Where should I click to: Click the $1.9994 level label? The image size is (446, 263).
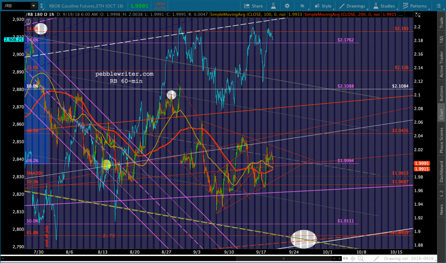pyautogui.click(x=345, y=160)
